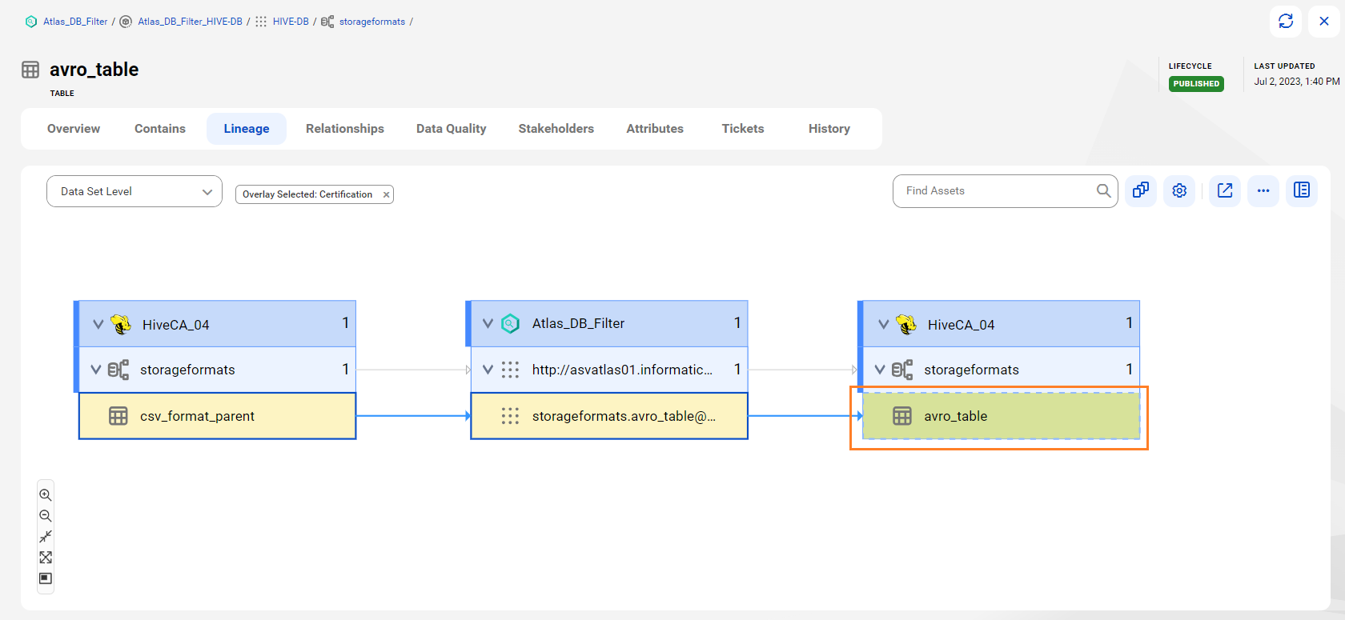The image size is (1345, 620).
Task: Click the http://asvatlas01 dotted grid icon
Action: click(x=510, y=370)
